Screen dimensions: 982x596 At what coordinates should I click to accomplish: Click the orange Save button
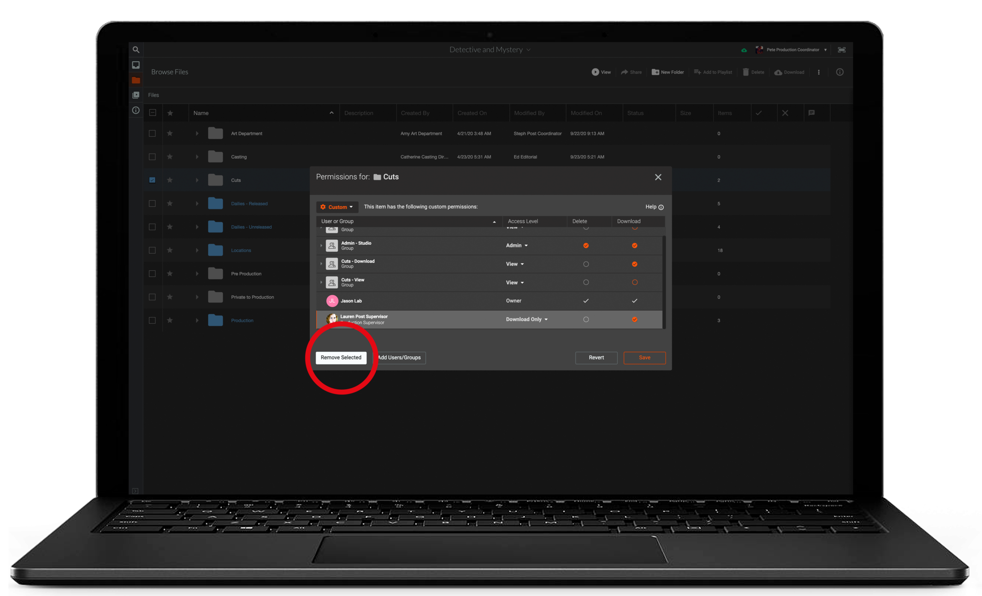tap(644, 358)
